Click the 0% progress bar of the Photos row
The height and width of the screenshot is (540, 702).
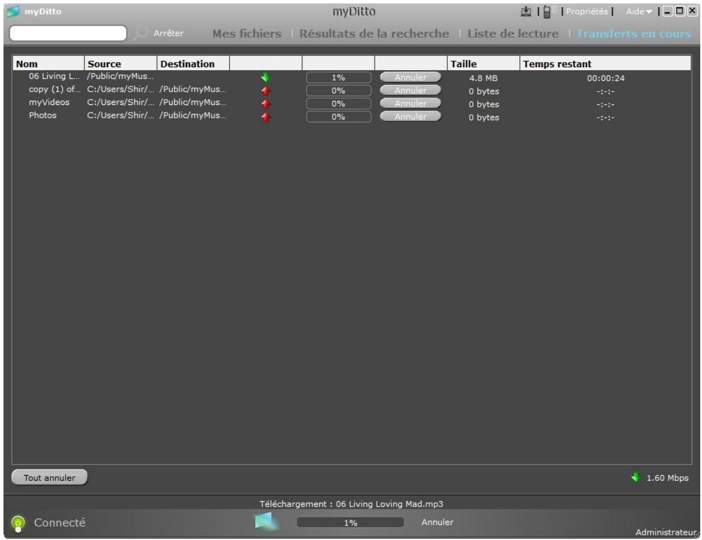[339, 118]
